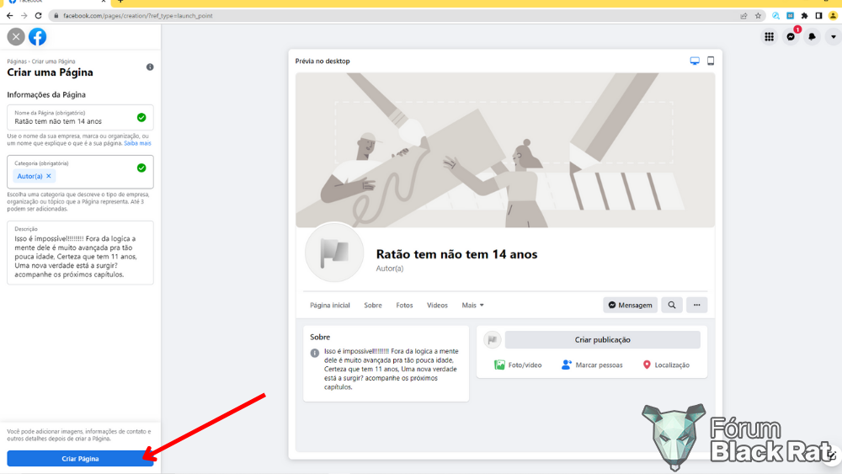
Task: Switch to desktop preview icon
Action: pyautogui.click(x=695, y=61)
